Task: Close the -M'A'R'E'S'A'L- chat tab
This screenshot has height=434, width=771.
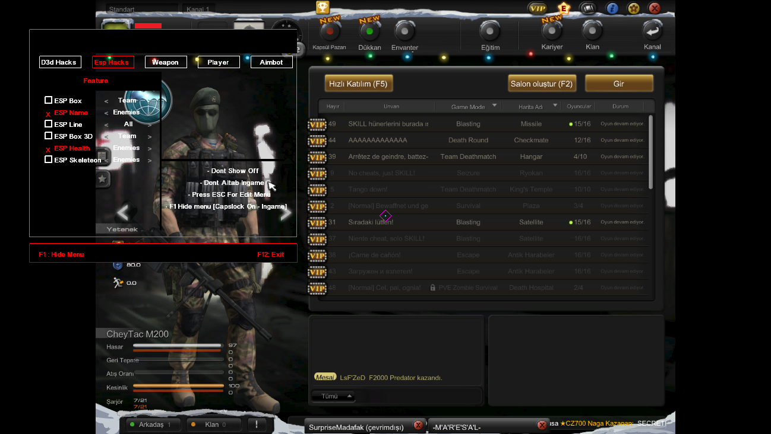Action: click(542, 425)
